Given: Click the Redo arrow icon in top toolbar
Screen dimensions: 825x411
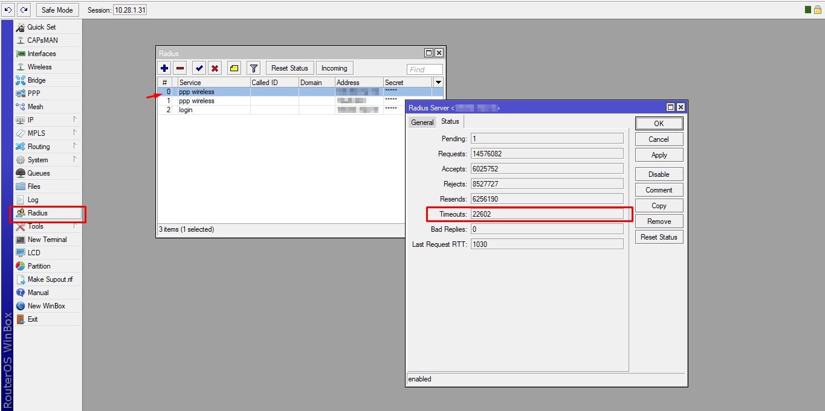Looking at the screenshot, I should pyautogui.click(x=23, y=10).
